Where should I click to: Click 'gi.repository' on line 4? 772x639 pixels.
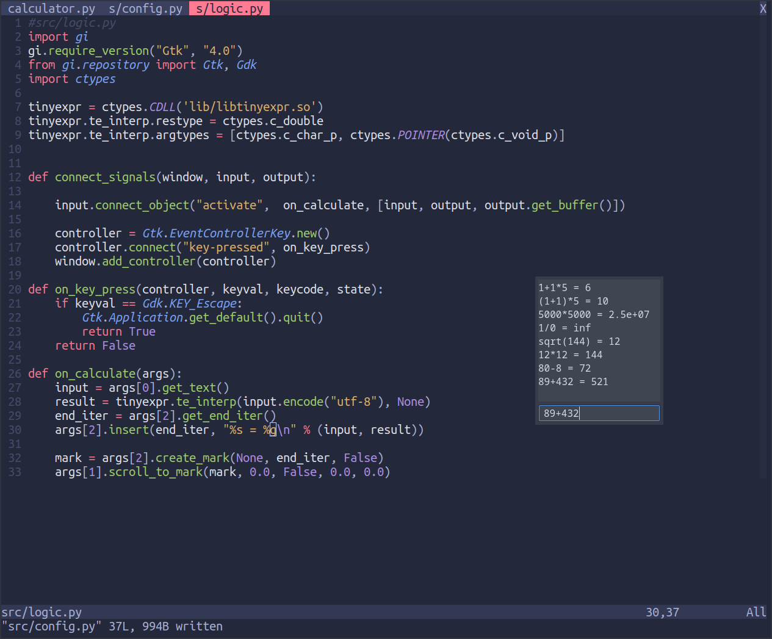pos(106,65)
